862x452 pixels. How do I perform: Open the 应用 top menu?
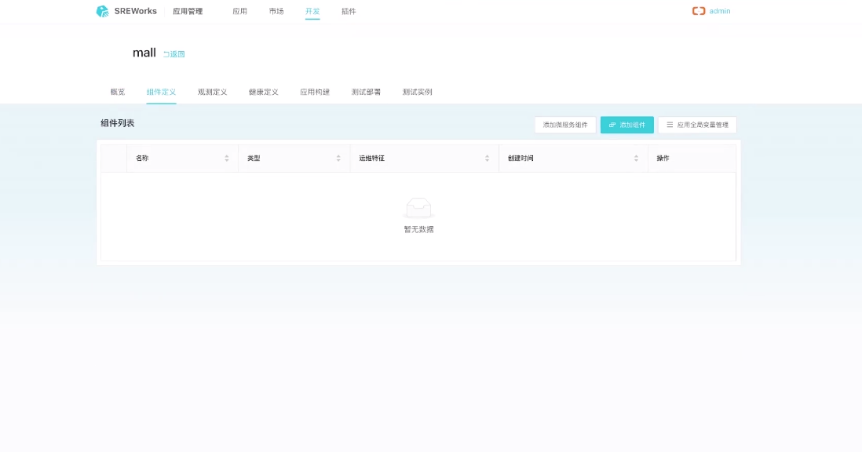[x=239, y=11]
